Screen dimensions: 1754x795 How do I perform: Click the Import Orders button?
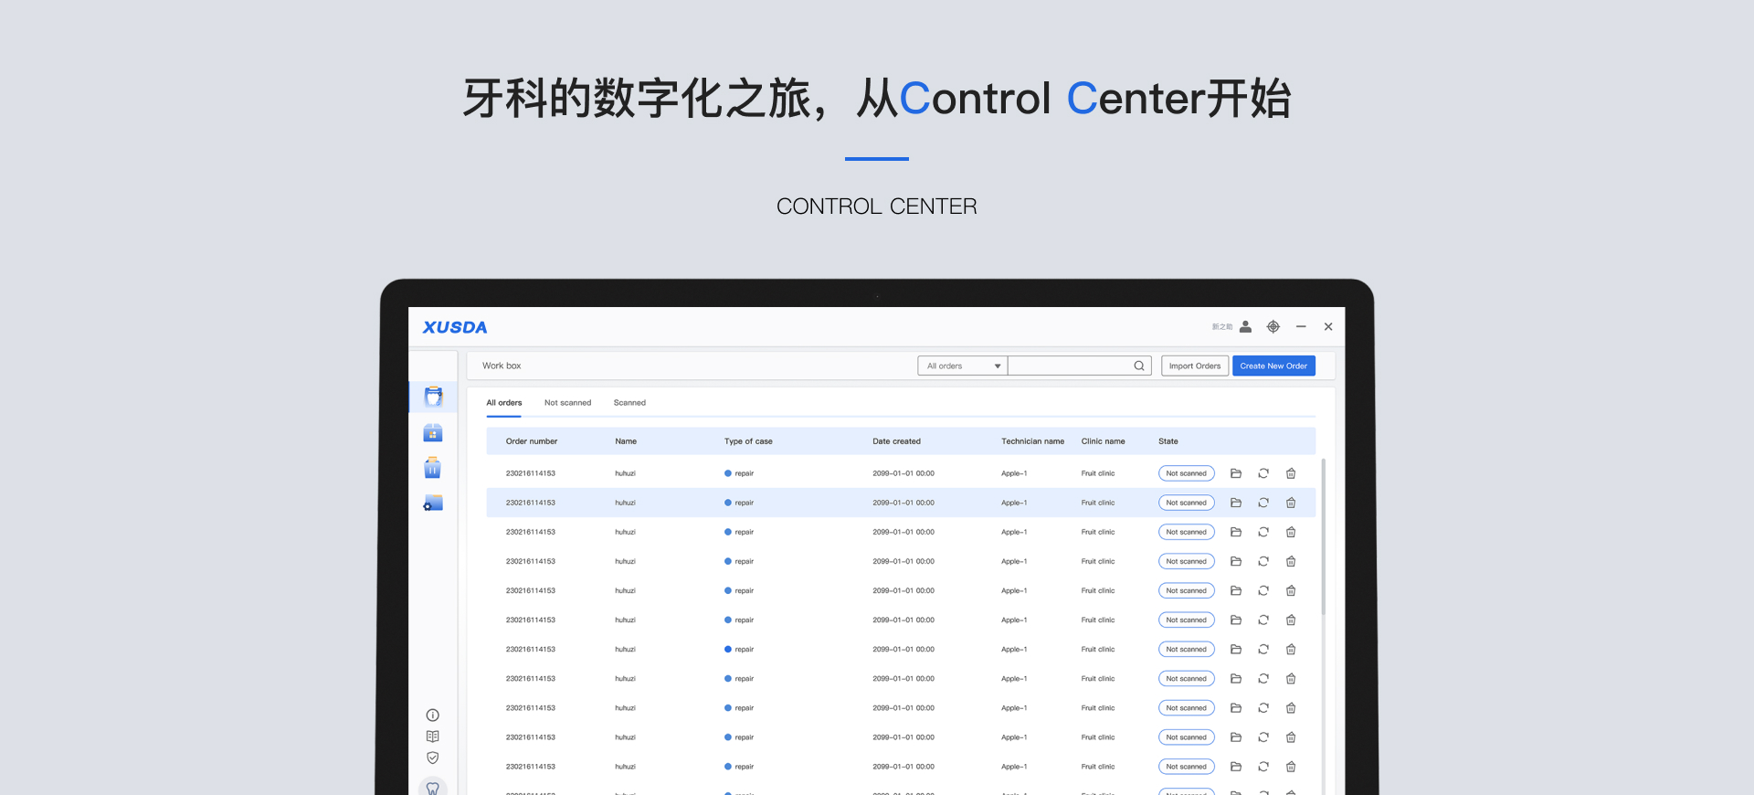point(1194,366)
